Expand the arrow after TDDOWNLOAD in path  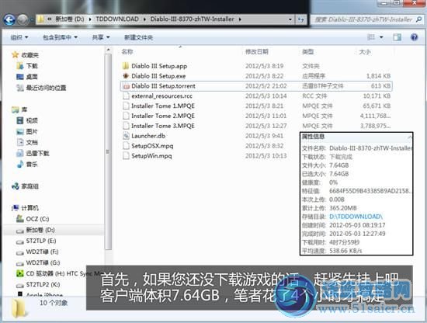pos(144,19)
